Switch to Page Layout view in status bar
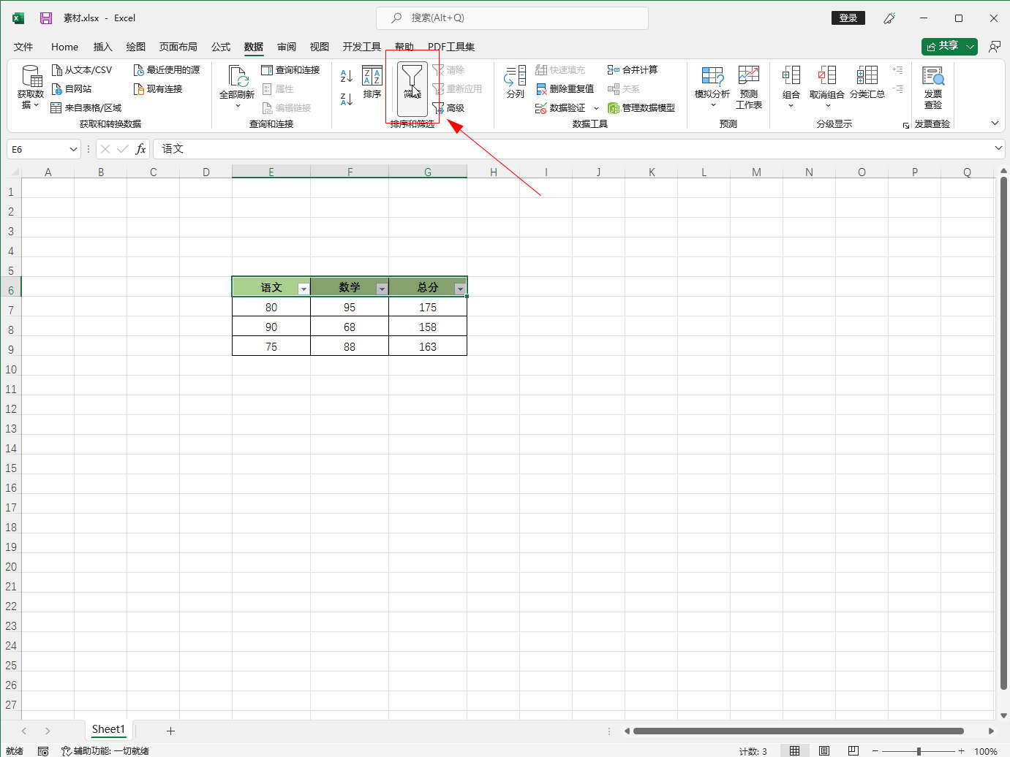 (824, 750)
